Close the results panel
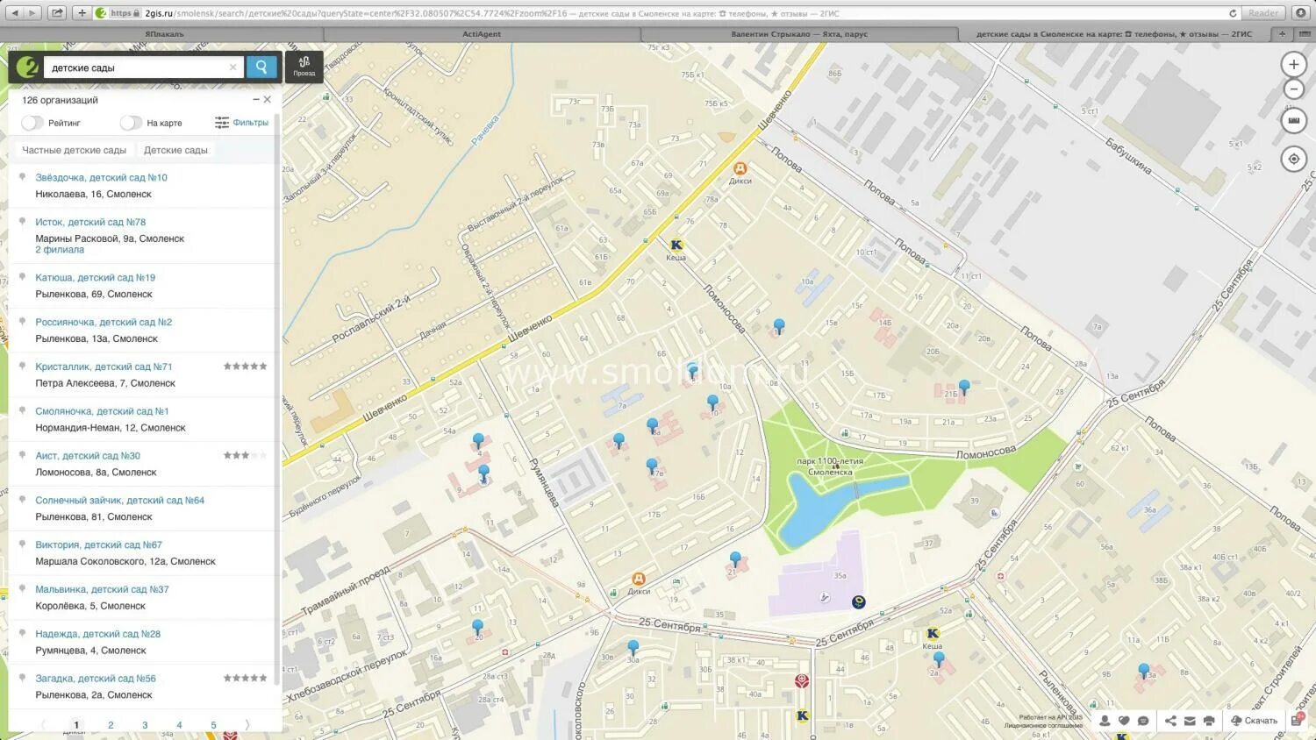The image size is (1316, 740). pos(268,100)
